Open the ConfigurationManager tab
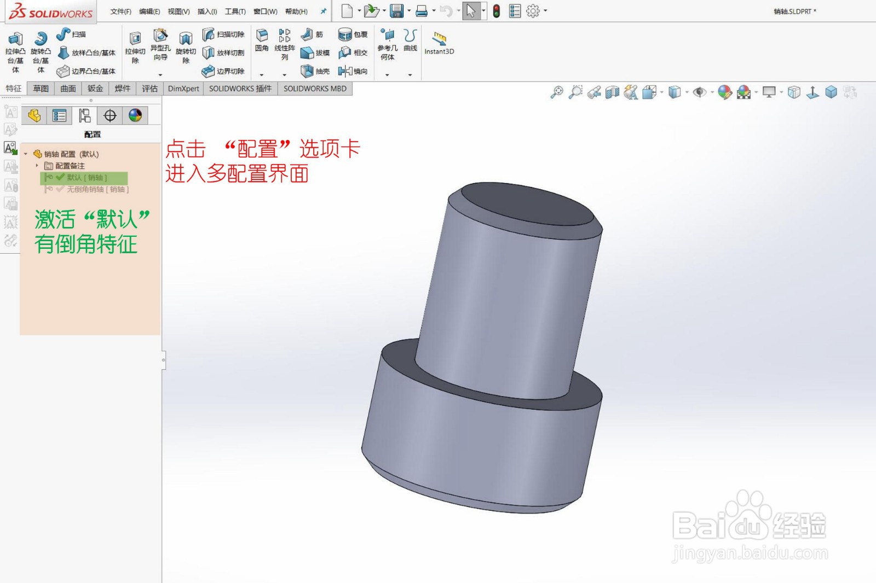Image resolution: width=876 pixels, height=583 pixels. [x=85, y=115]
